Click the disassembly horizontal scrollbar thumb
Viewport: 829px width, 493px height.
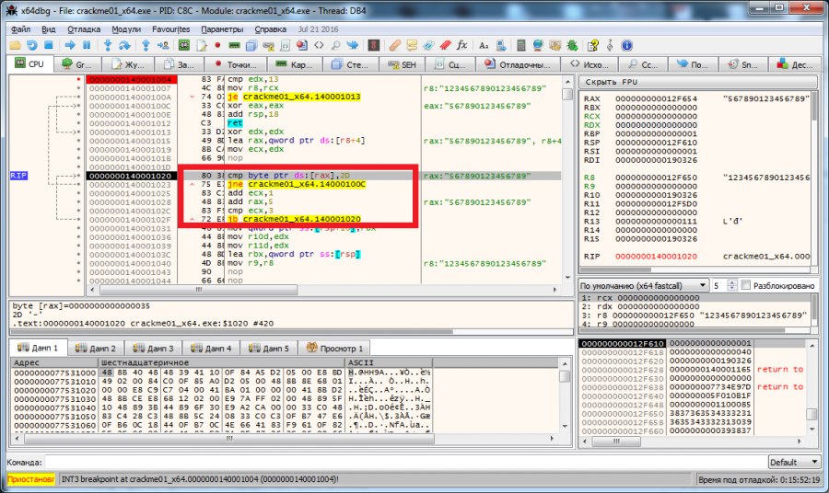(x=198, y=290)
